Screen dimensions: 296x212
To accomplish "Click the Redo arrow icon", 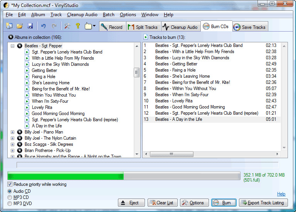I will pos(54,26).
